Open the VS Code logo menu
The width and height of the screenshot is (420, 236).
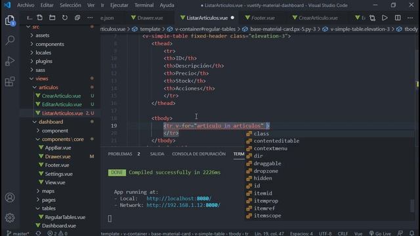point(7,5)
